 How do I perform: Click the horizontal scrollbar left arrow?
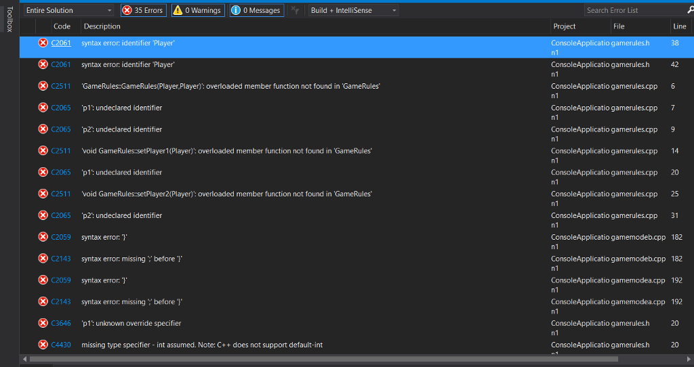point(25,359)
